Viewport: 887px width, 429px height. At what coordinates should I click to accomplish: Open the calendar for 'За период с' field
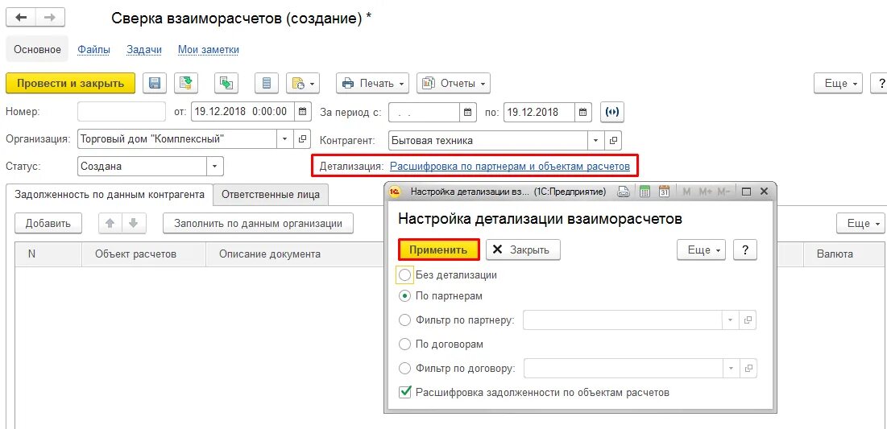click(x=466, y=111)
